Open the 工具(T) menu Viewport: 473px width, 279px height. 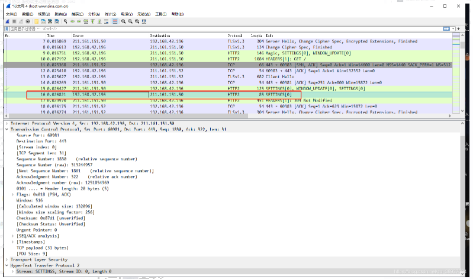[x=161, y=14]
